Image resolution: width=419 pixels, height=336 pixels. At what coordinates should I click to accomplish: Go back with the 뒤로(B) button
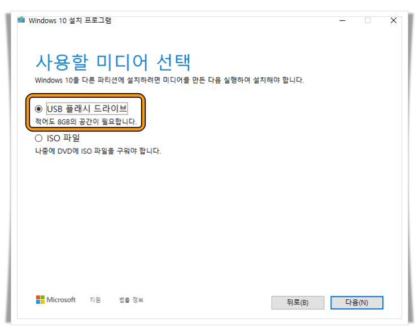tap(298, 303)
